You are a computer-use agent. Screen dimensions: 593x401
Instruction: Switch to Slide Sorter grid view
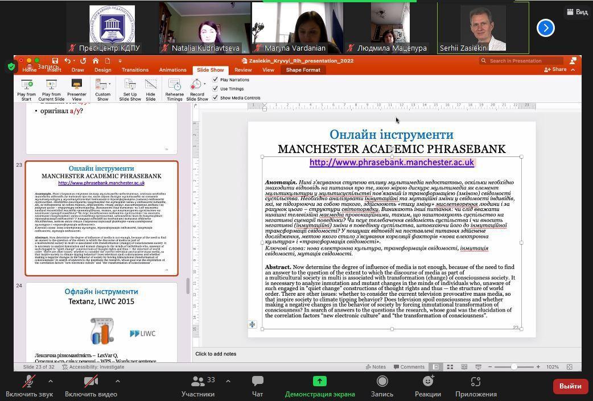450,367
